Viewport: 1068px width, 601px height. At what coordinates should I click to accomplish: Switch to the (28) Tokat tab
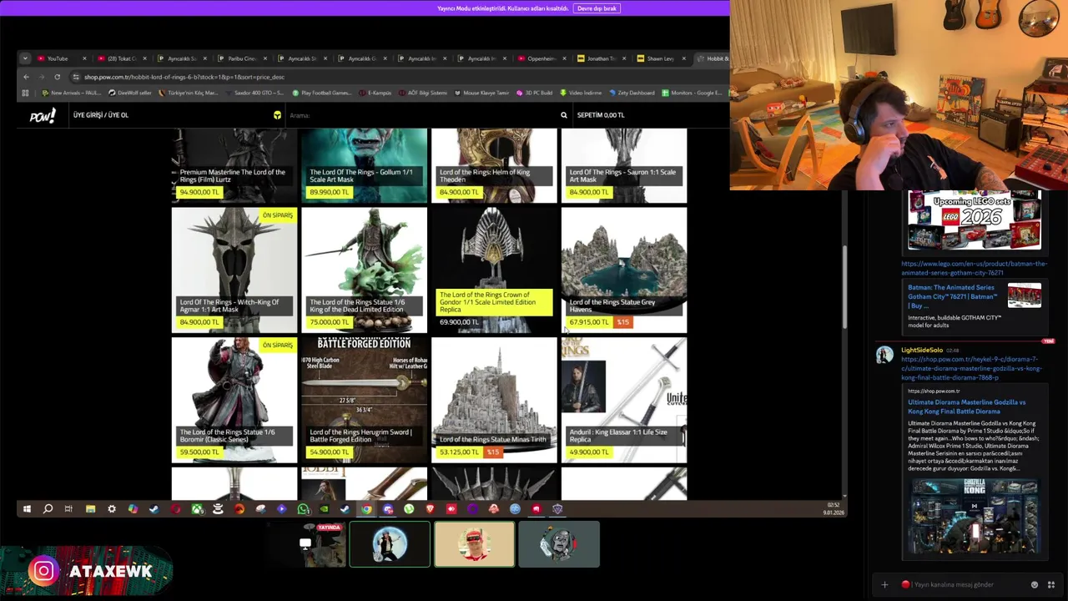pos(121,58)
